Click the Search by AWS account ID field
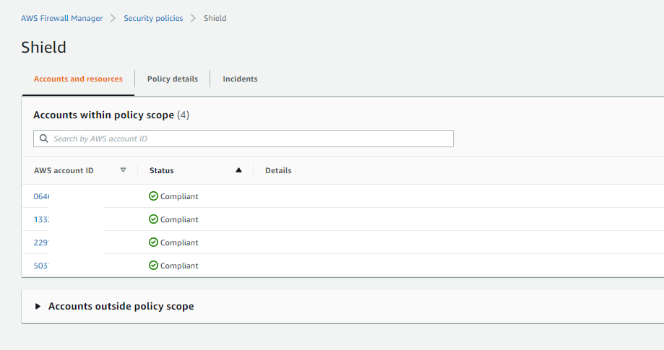Image resolution: width=664 pixels, height=350 pixels. tap(243, 139)
